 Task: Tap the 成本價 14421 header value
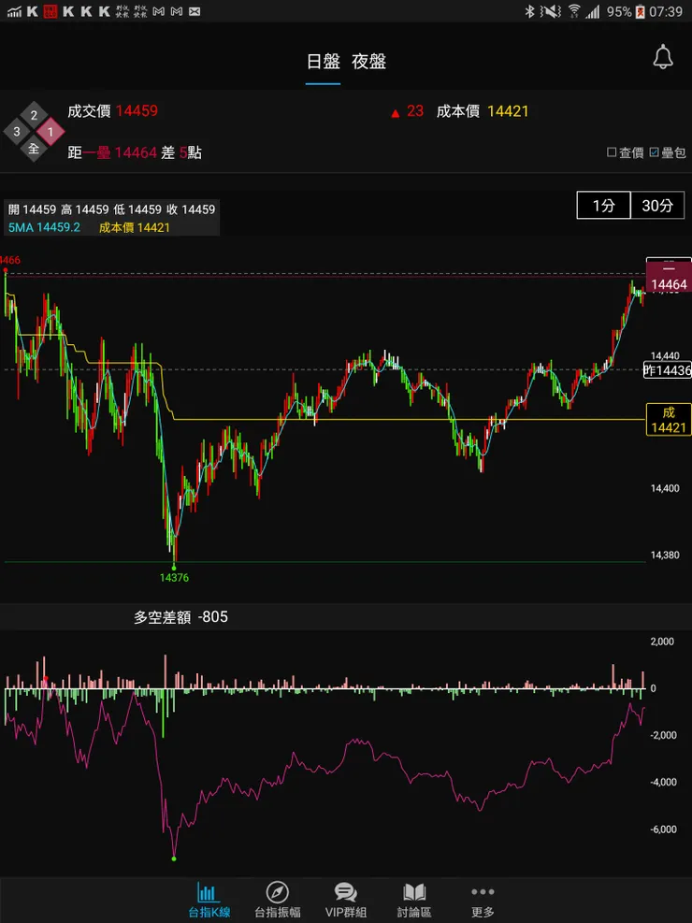[x=483, y=111]
